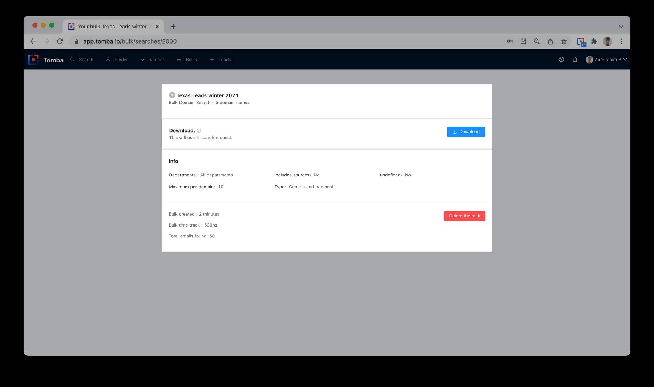Click the Tomba extension icon with badge
This screenshot has width=654, height=387.
coord(581,42)
